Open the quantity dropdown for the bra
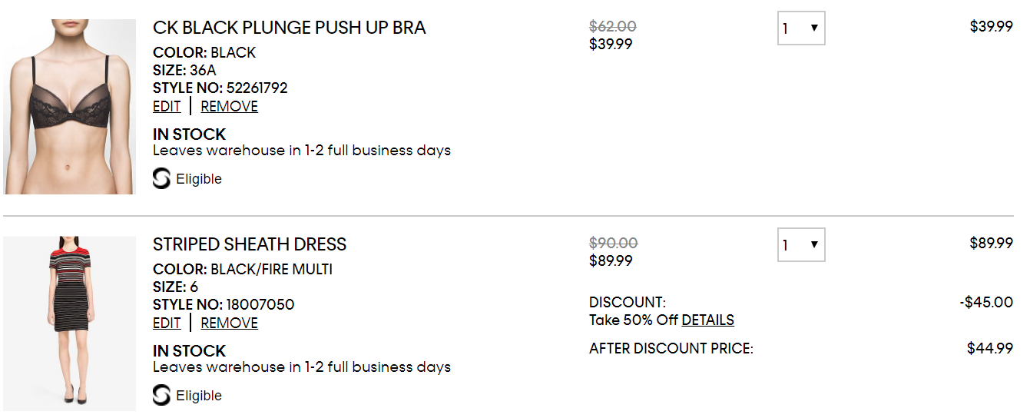This screenshot has width=1030, height=418. [x=801, y=28]
